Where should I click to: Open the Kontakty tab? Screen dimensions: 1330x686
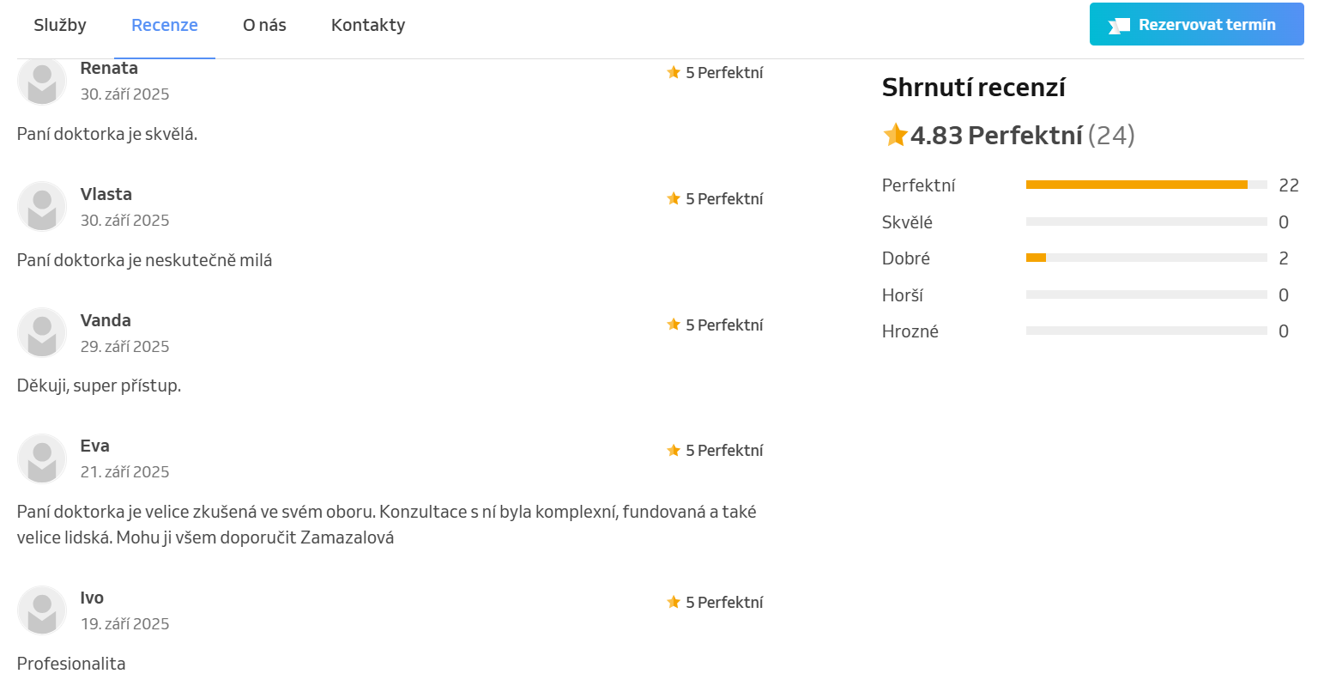point(368,26)
